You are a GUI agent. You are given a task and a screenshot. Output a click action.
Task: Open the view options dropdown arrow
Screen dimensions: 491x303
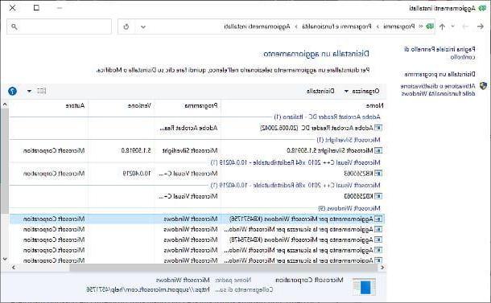point(29,91)
